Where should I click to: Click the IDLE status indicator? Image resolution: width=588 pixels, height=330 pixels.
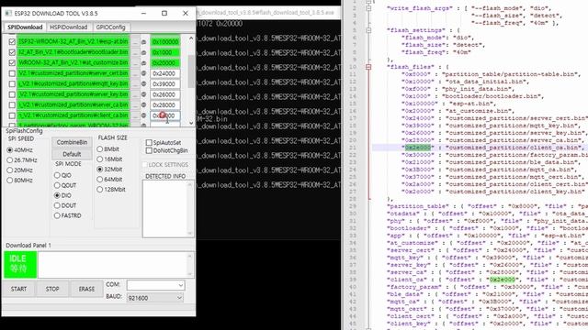click(20, 264)
